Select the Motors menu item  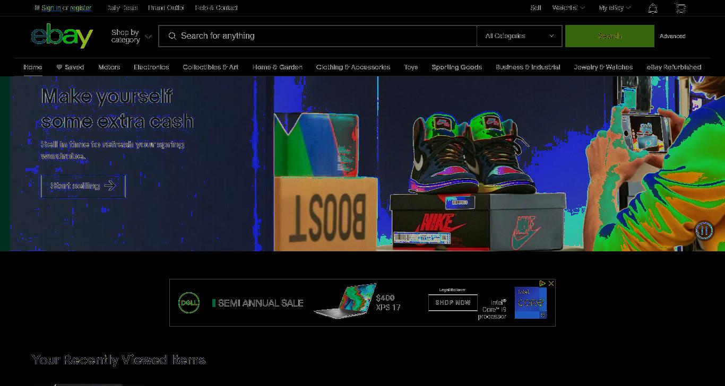109,67
